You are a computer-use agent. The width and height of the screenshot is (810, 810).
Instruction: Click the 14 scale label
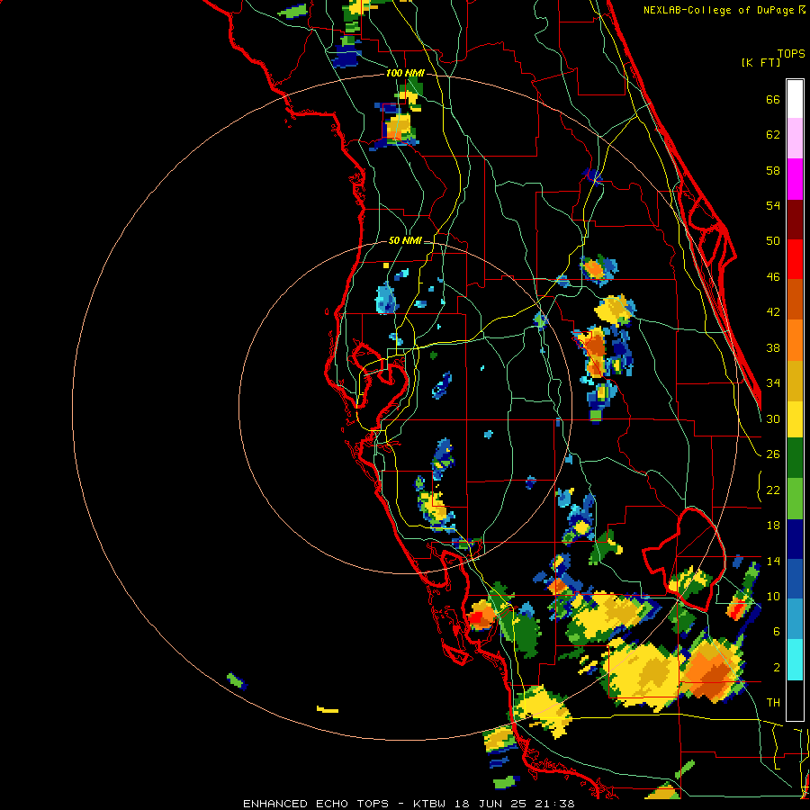coord(773,561)
